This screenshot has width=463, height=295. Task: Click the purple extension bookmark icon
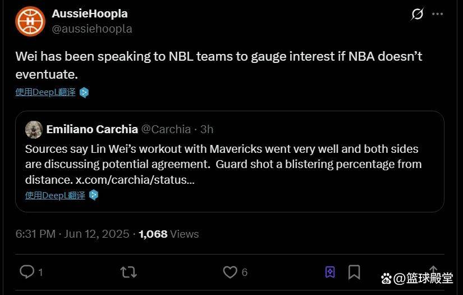[x=330, y=273]
